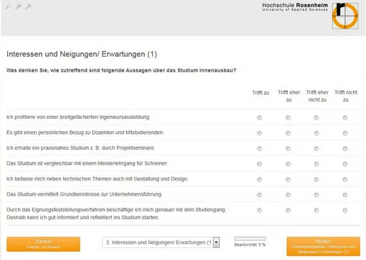Click the zoom in magnifier icon
Image resolution: width=366 pixels, height=260 pixels.
pos(29,6)
